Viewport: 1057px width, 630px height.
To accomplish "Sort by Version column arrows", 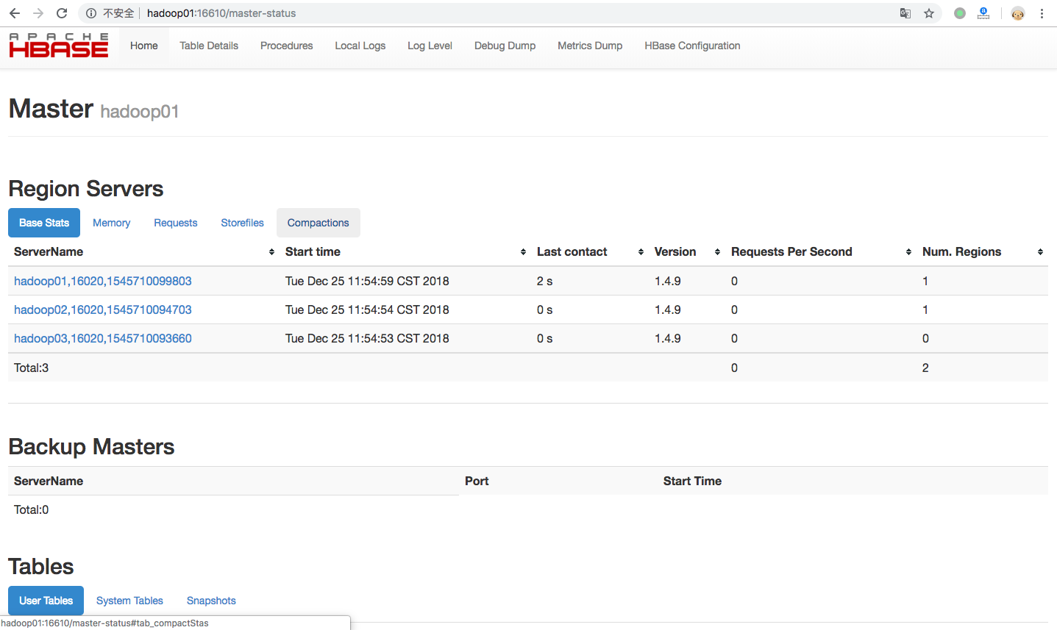I will pyautogui.click(x=717, y=252).
